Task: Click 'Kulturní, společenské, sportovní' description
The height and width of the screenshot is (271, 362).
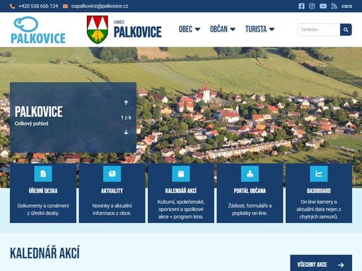Action: (181, 209)
